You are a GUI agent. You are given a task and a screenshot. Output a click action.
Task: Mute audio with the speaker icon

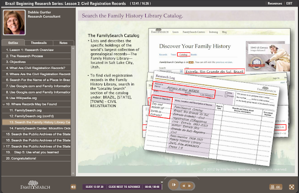pos(73,187)
